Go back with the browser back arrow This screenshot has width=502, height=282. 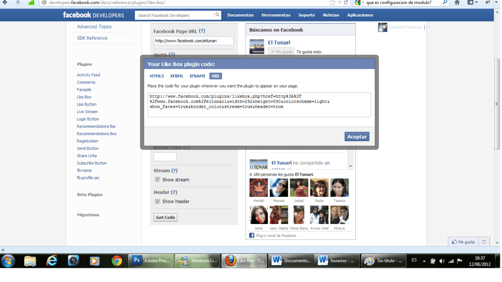pos(5,3)
